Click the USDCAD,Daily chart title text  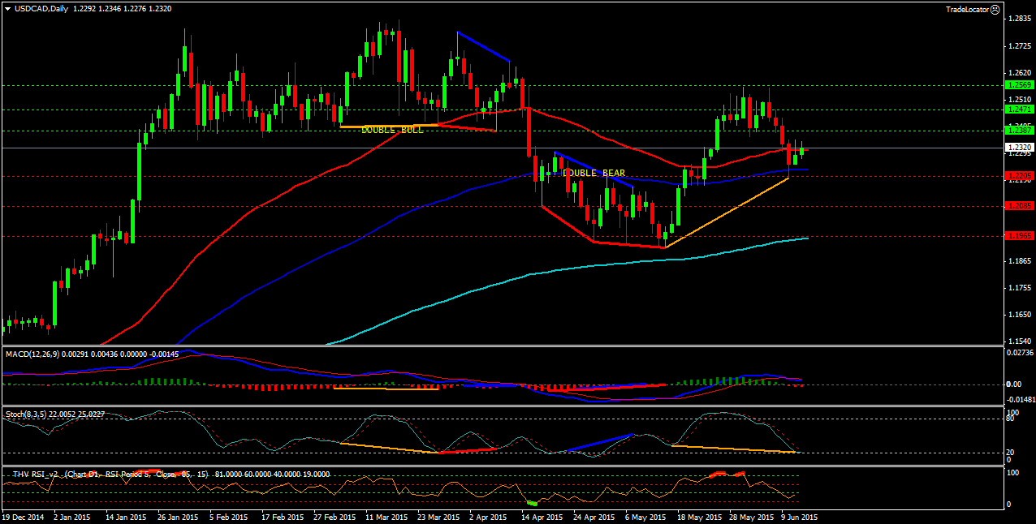41,8
